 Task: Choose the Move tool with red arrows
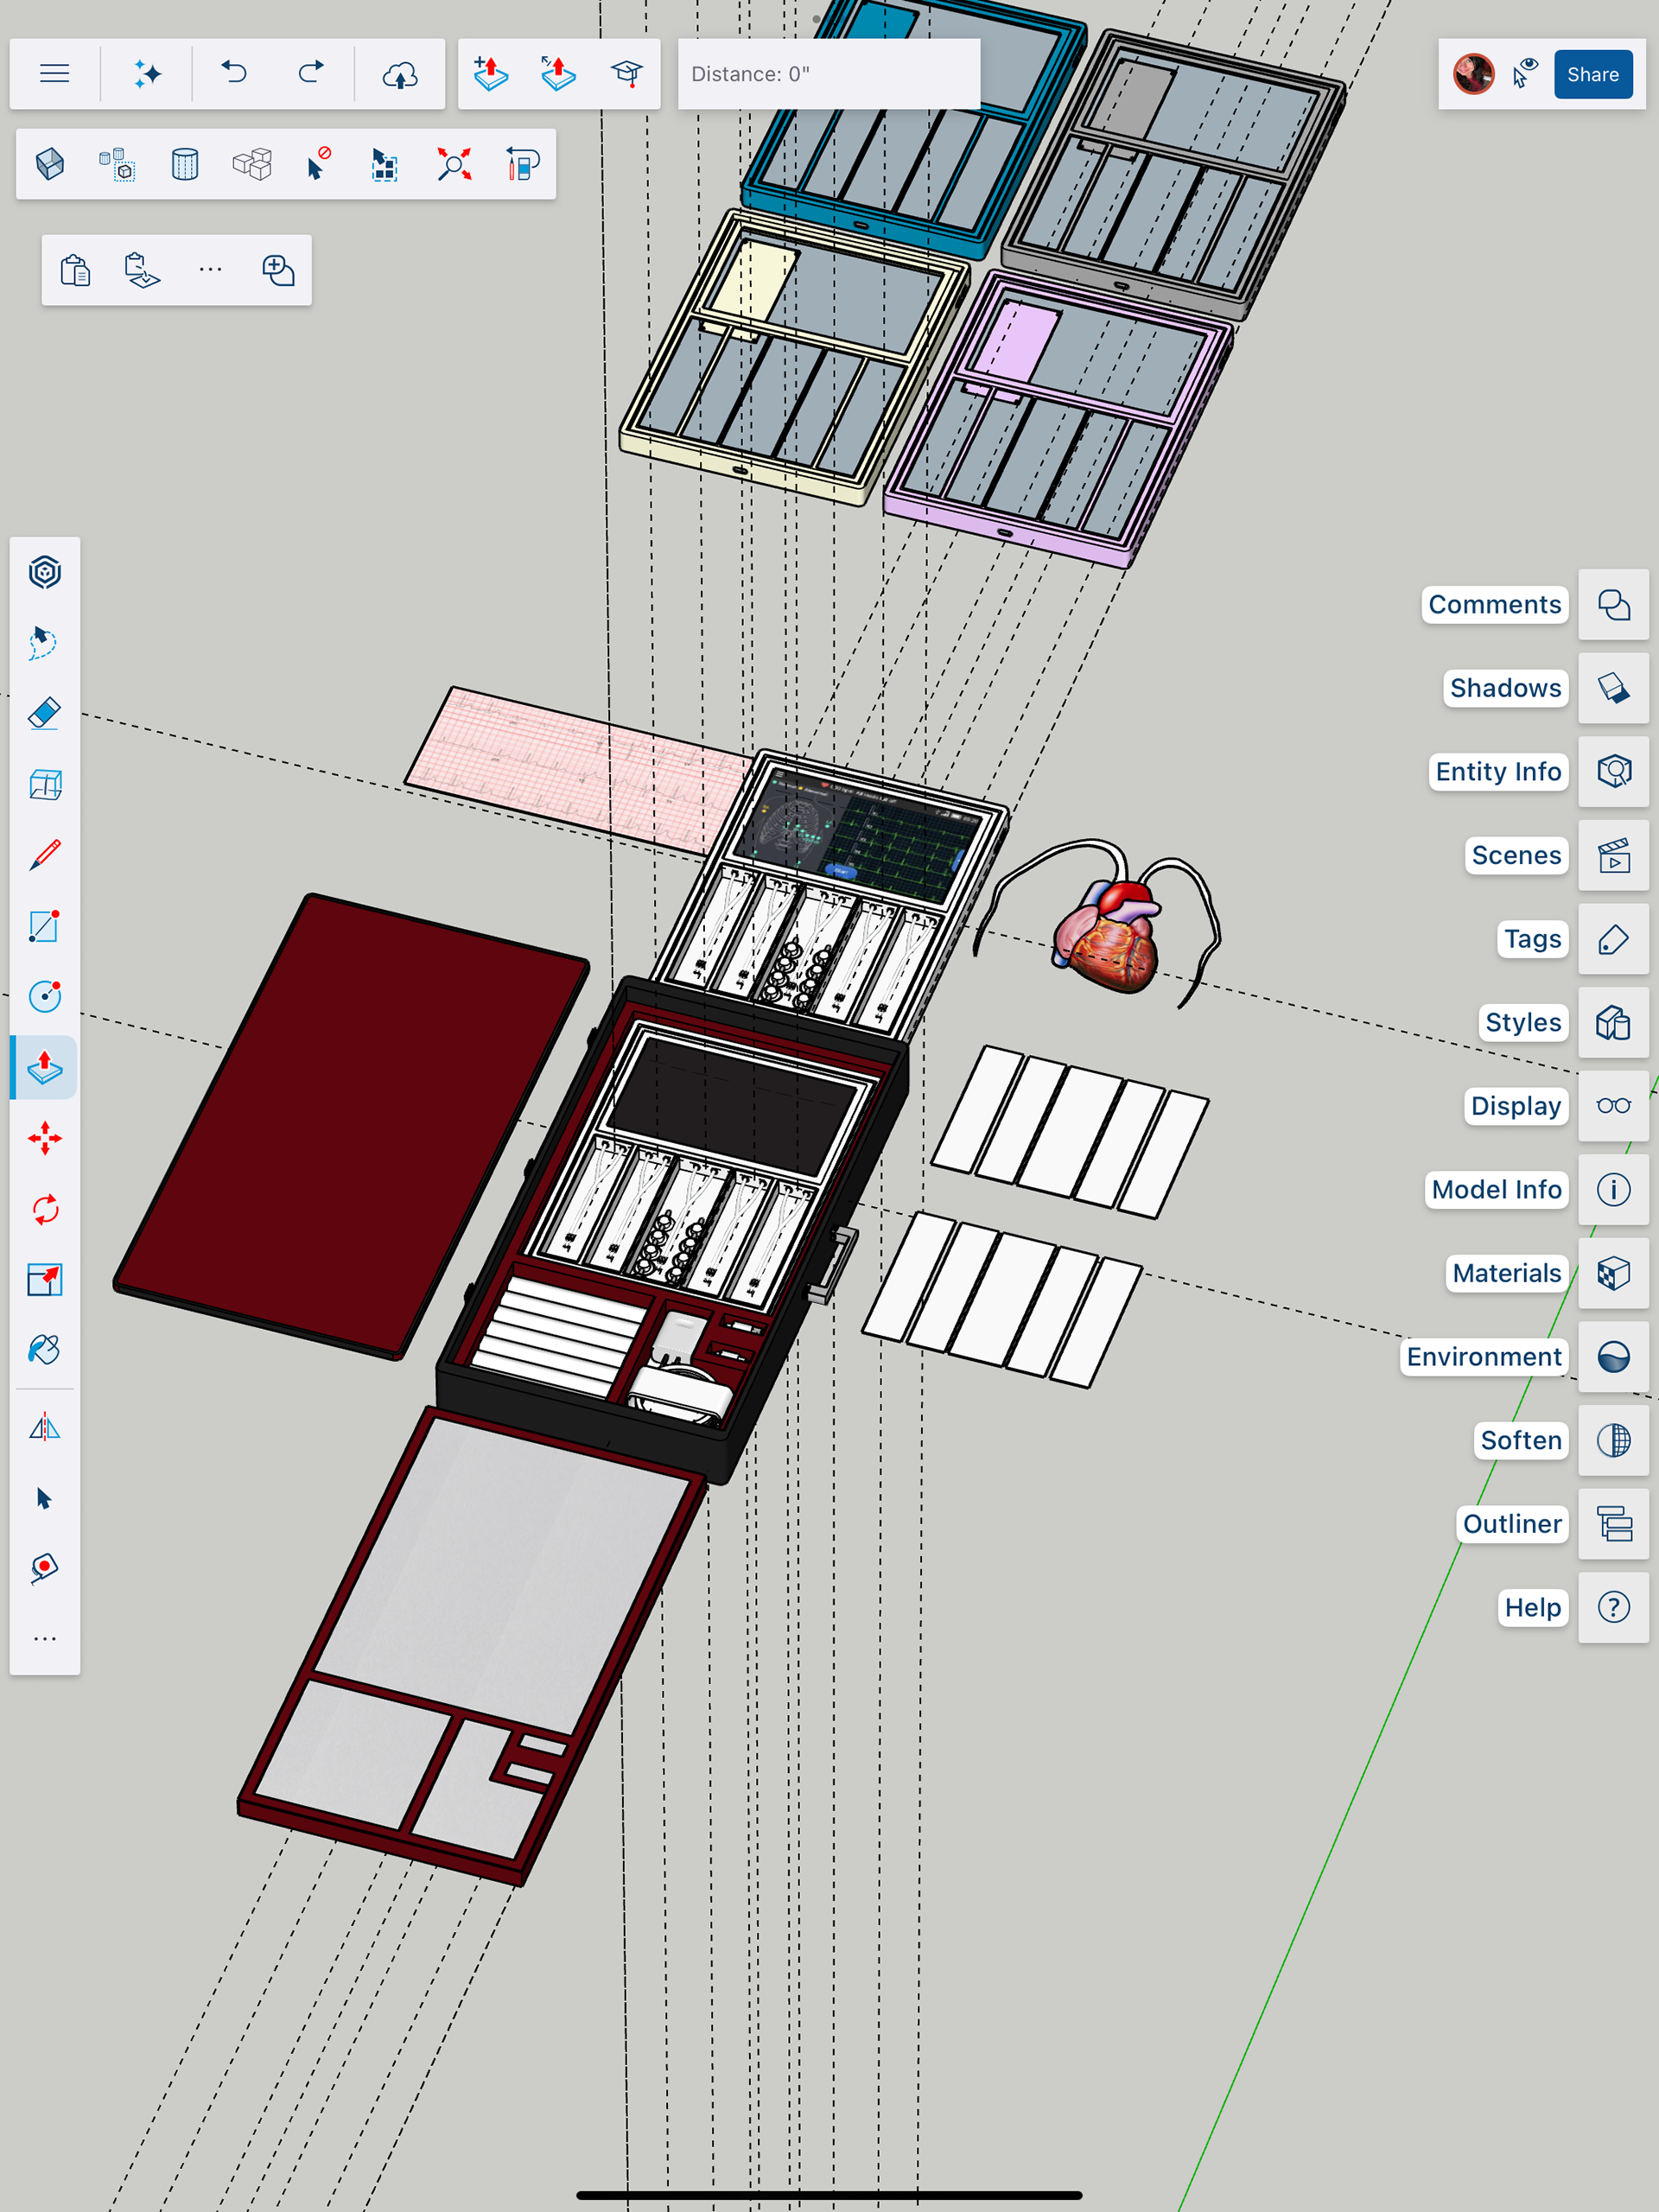click(x=45, y=1138)
